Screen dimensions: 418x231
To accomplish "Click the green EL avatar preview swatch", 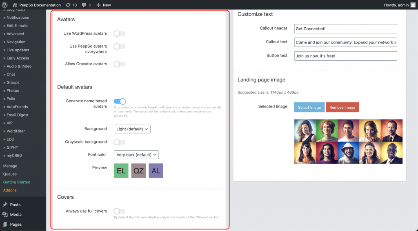I will (x=121, y=171).
